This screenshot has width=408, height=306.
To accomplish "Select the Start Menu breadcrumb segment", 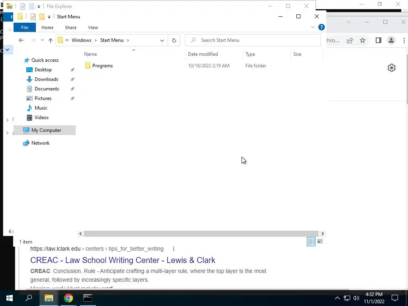I will point(112,40).
